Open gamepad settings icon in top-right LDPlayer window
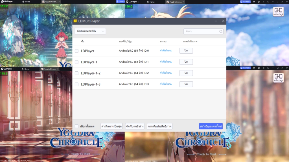 (254, 2)
